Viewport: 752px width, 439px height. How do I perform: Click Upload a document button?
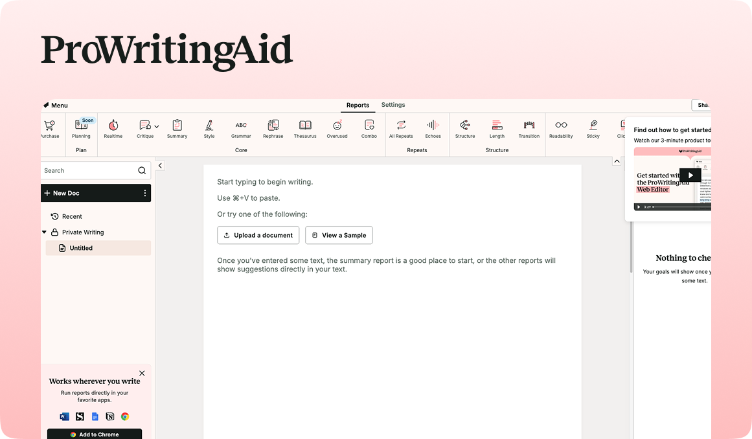point(258,235)
